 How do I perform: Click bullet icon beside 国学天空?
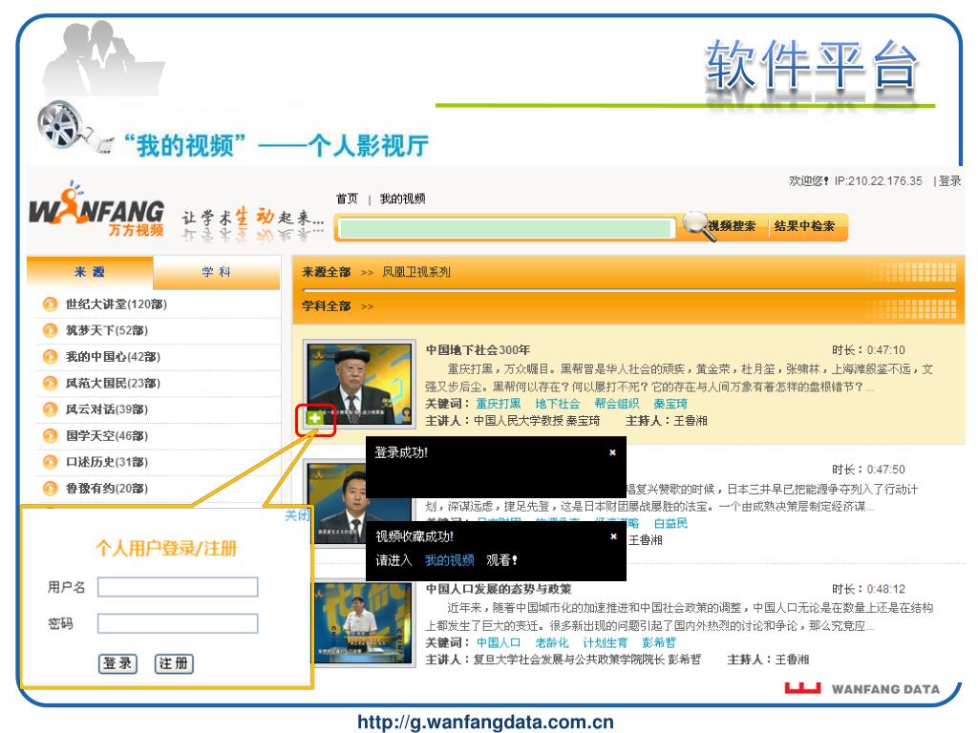[x=50, y=435]
